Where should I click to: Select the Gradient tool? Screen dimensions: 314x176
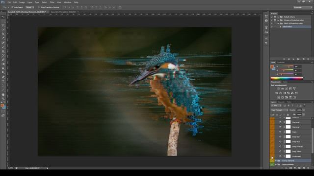coord(3,64)
